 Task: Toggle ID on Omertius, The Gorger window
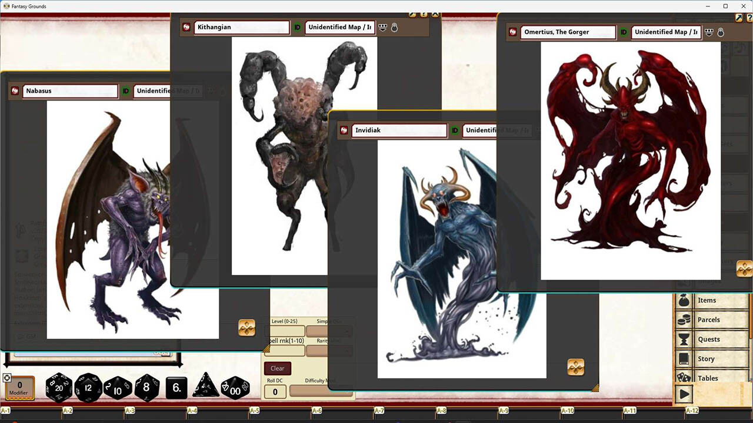point(623,32)
